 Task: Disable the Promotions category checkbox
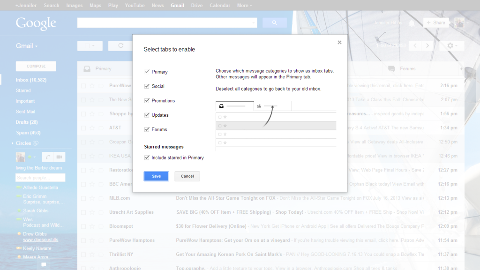click(x=147, y=101)
